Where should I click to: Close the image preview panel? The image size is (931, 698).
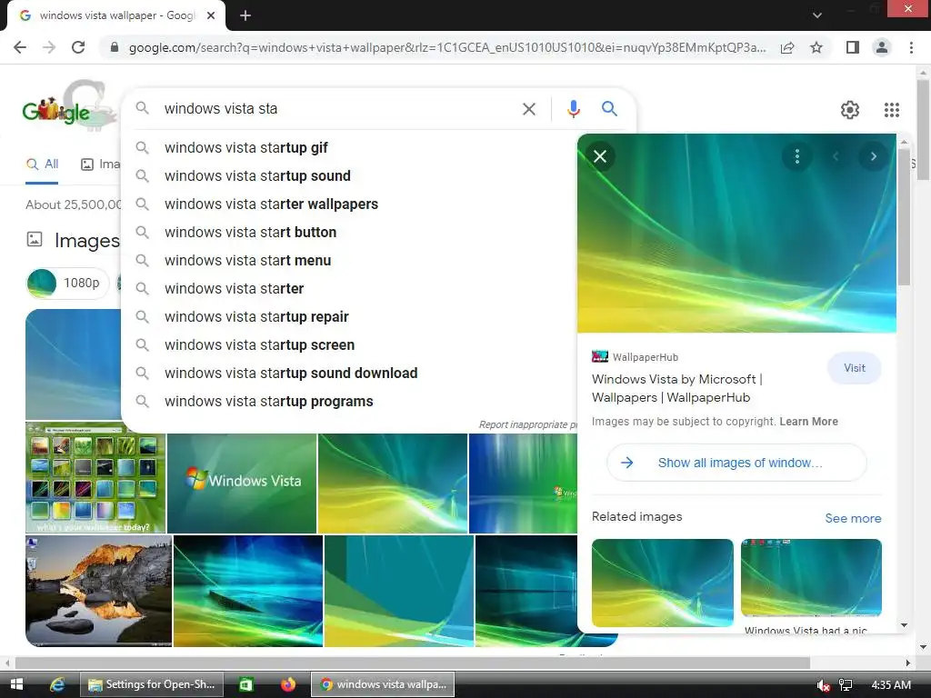(x=600, y=156)
